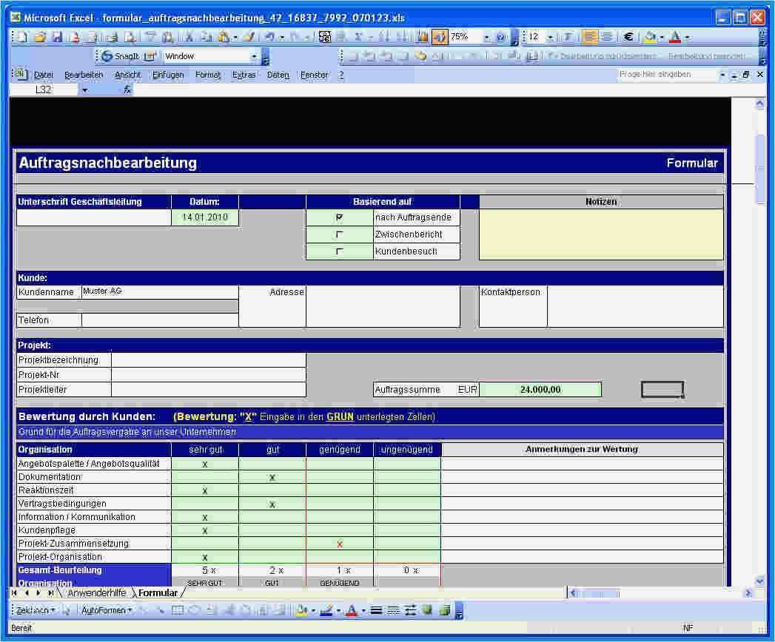Click the AutoFormen button
Viewport: 775px width, 642px height.
click(104, 610)
